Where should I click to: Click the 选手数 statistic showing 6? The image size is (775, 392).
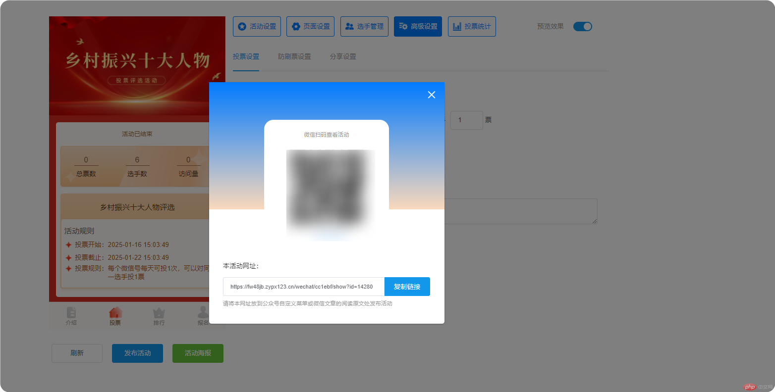pos(137,167)
